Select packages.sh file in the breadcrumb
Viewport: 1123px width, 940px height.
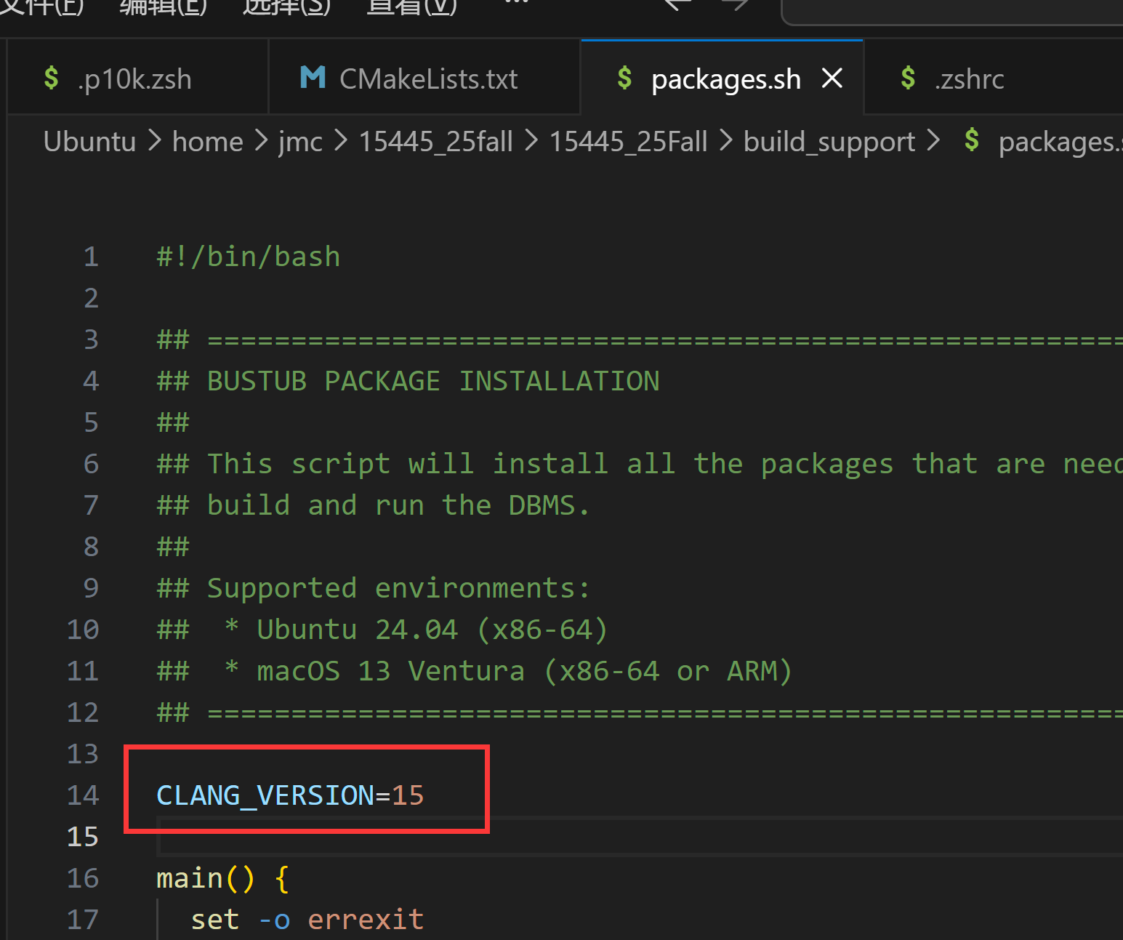coord(1060,141)
